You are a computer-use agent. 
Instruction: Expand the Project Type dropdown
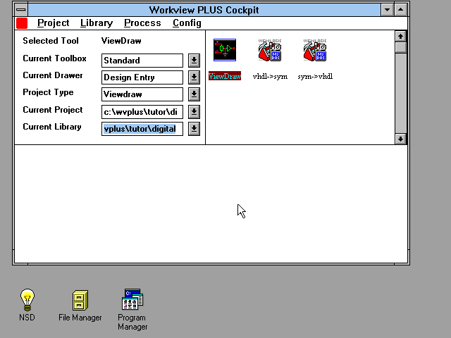point(194,94)
